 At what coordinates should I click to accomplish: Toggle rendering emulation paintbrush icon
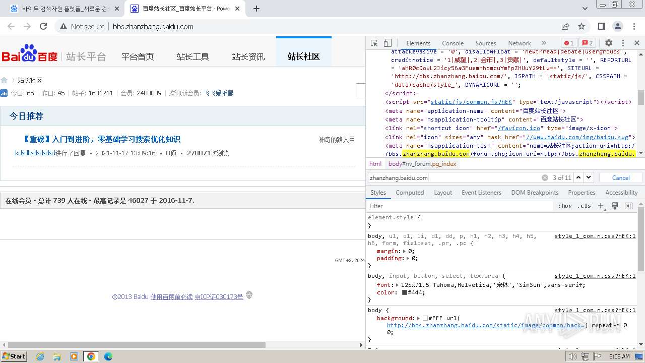coord(615,206)
